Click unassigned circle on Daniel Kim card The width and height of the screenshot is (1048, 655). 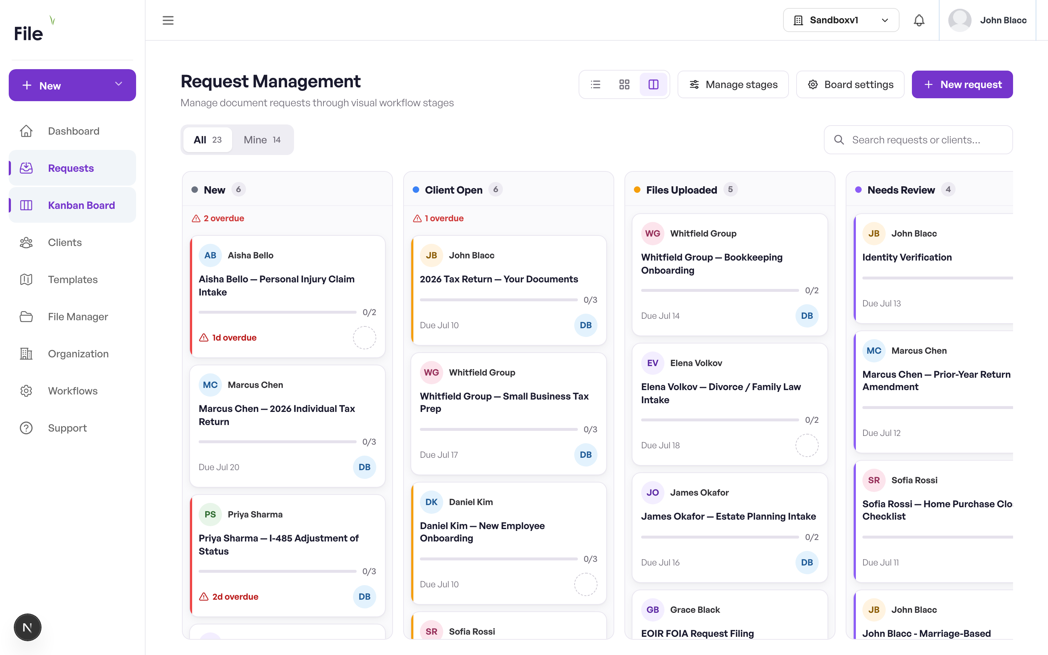click(x=585, y=584)
